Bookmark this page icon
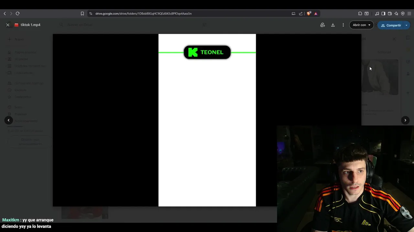 (82, 14)
